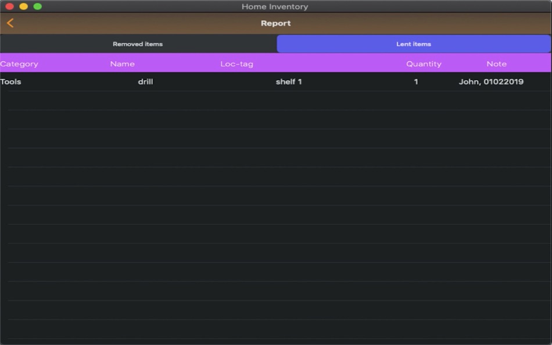Click the Category column header
Image resolution: width=552 pixels, height=345 pixels.
coord(20,63)
